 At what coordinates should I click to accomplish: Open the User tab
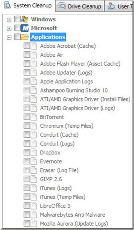tap(119, 6)
